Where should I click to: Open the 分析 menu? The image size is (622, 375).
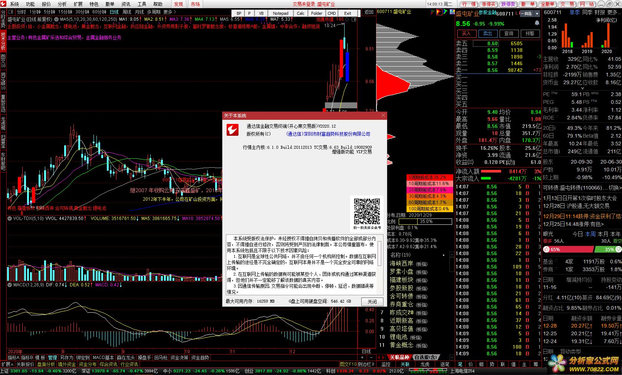pos(62,4)
